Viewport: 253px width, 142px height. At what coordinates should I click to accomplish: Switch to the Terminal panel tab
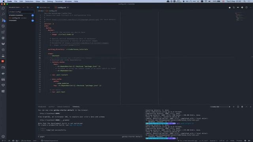tap(76, 107)
